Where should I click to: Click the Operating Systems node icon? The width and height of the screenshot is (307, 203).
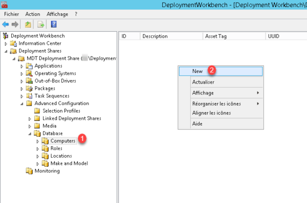[x=29, y=73]
